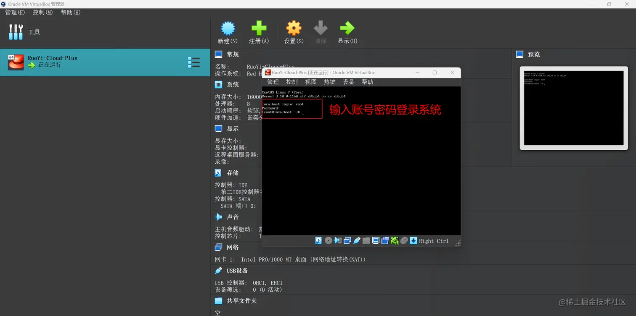Select RuoYi-Cloud-Plus virtual machine entry
Screen dimensions: 636x316
105,62
